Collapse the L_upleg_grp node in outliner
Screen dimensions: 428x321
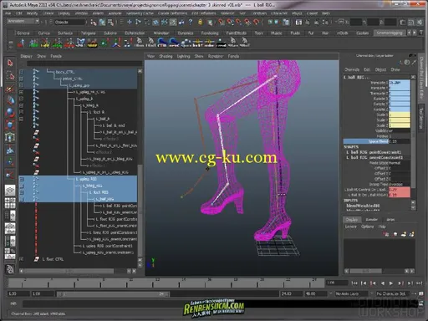coord(22,85)
